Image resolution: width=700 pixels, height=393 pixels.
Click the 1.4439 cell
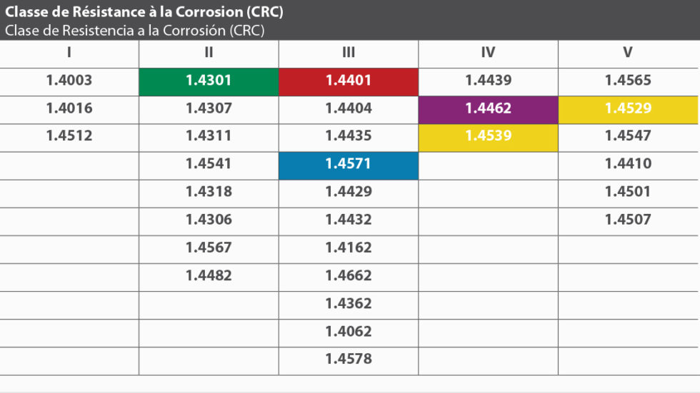click(488, 81)
